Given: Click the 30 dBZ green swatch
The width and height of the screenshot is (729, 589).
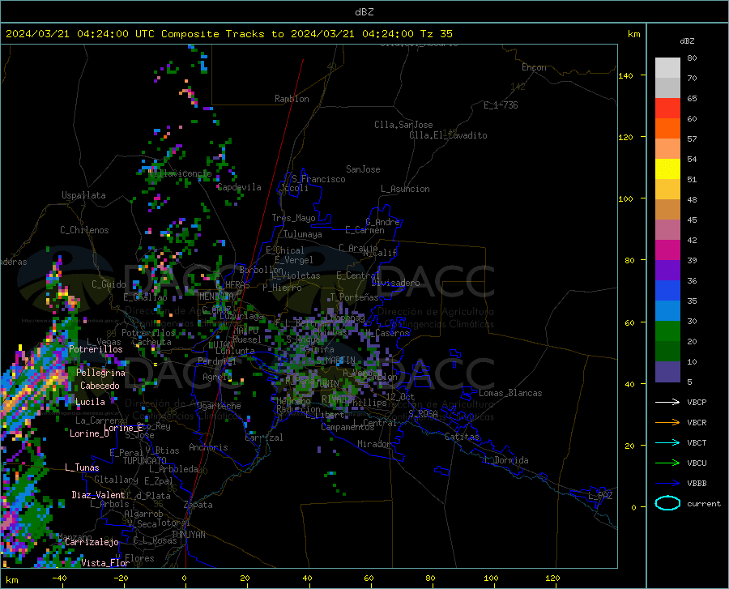Looking at the screenshot, I should [667, 331].
